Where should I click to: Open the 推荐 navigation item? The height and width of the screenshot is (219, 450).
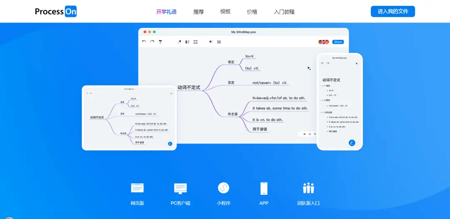coord(198,12)
